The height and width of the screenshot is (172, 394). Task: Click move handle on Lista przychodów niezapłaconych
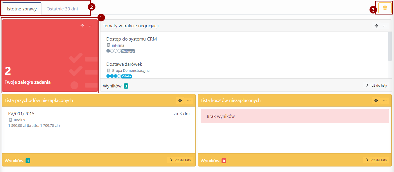click(x=180, y=100)
